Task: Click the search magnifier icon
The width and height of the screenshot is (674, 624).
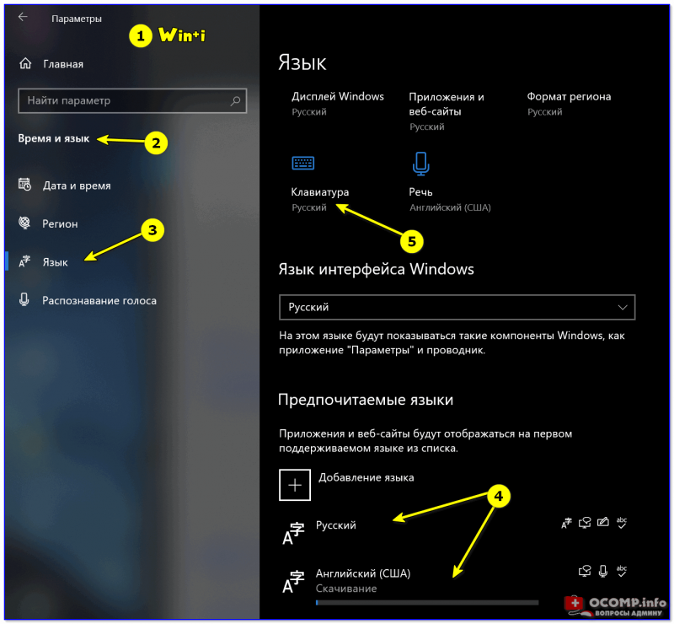Action: pos(235,100)
